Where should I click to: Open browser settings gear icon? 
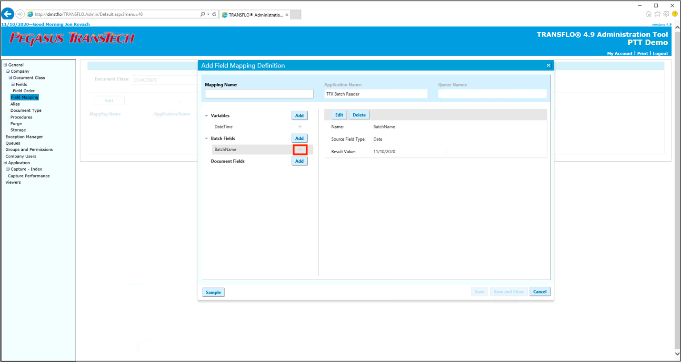[666, 14]
